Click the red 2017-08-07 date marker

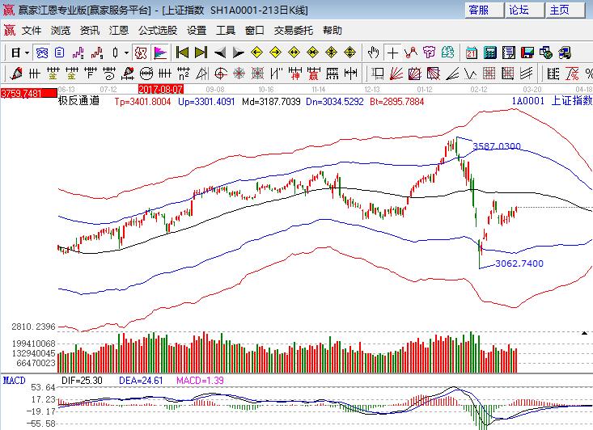[161, 89]
